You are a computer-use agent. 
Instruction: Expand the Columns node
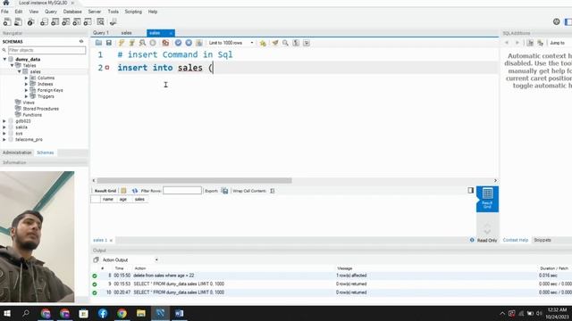[26, 78]
